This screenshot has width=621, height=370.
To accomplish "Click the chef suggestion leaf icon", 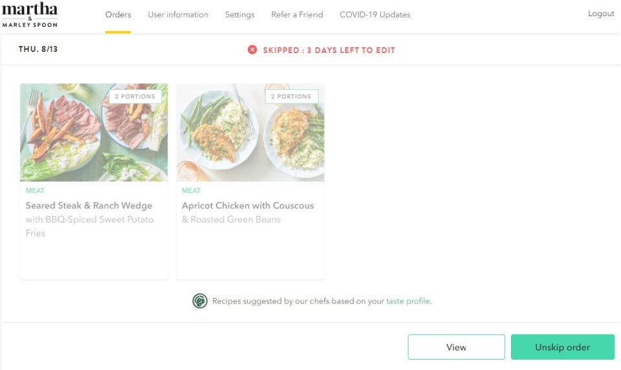I will pos(200,301).
